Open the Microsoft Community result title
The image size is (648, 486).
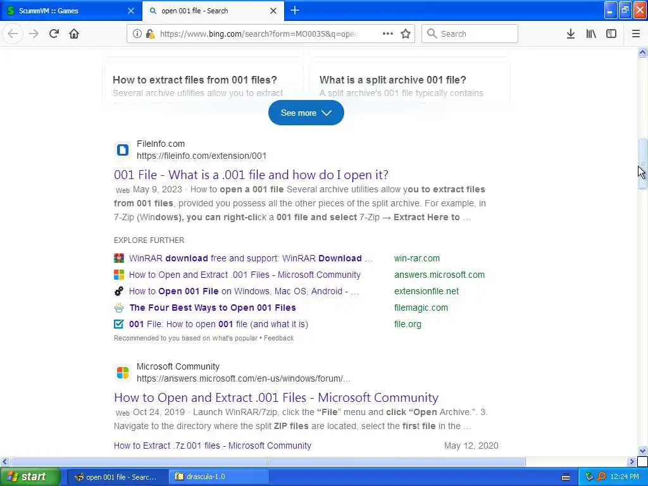coord(276,397)
